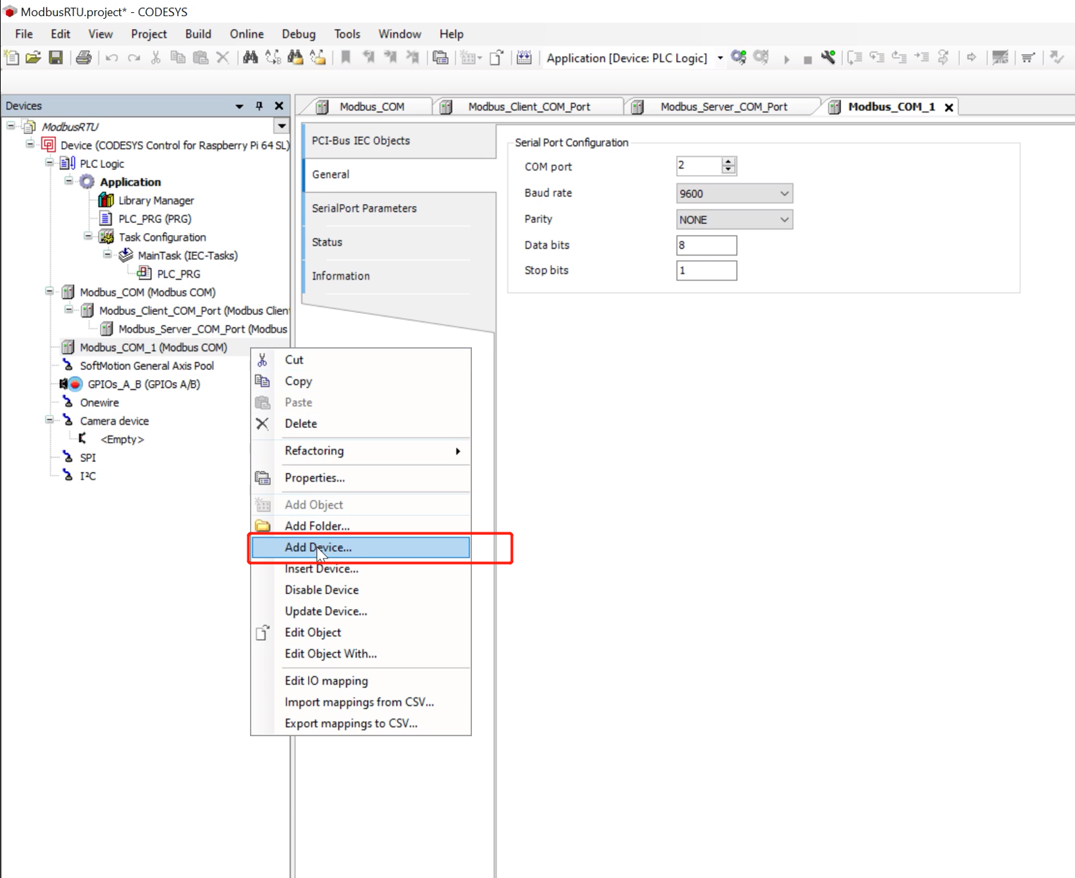Click Delete in the context menu

coord(361,424)
